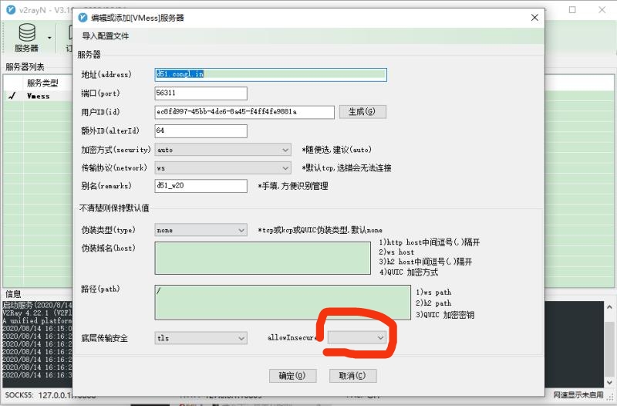Click the dialog title bar V icon
Viewport: 617px width, 406px height.
coord(83,18)
